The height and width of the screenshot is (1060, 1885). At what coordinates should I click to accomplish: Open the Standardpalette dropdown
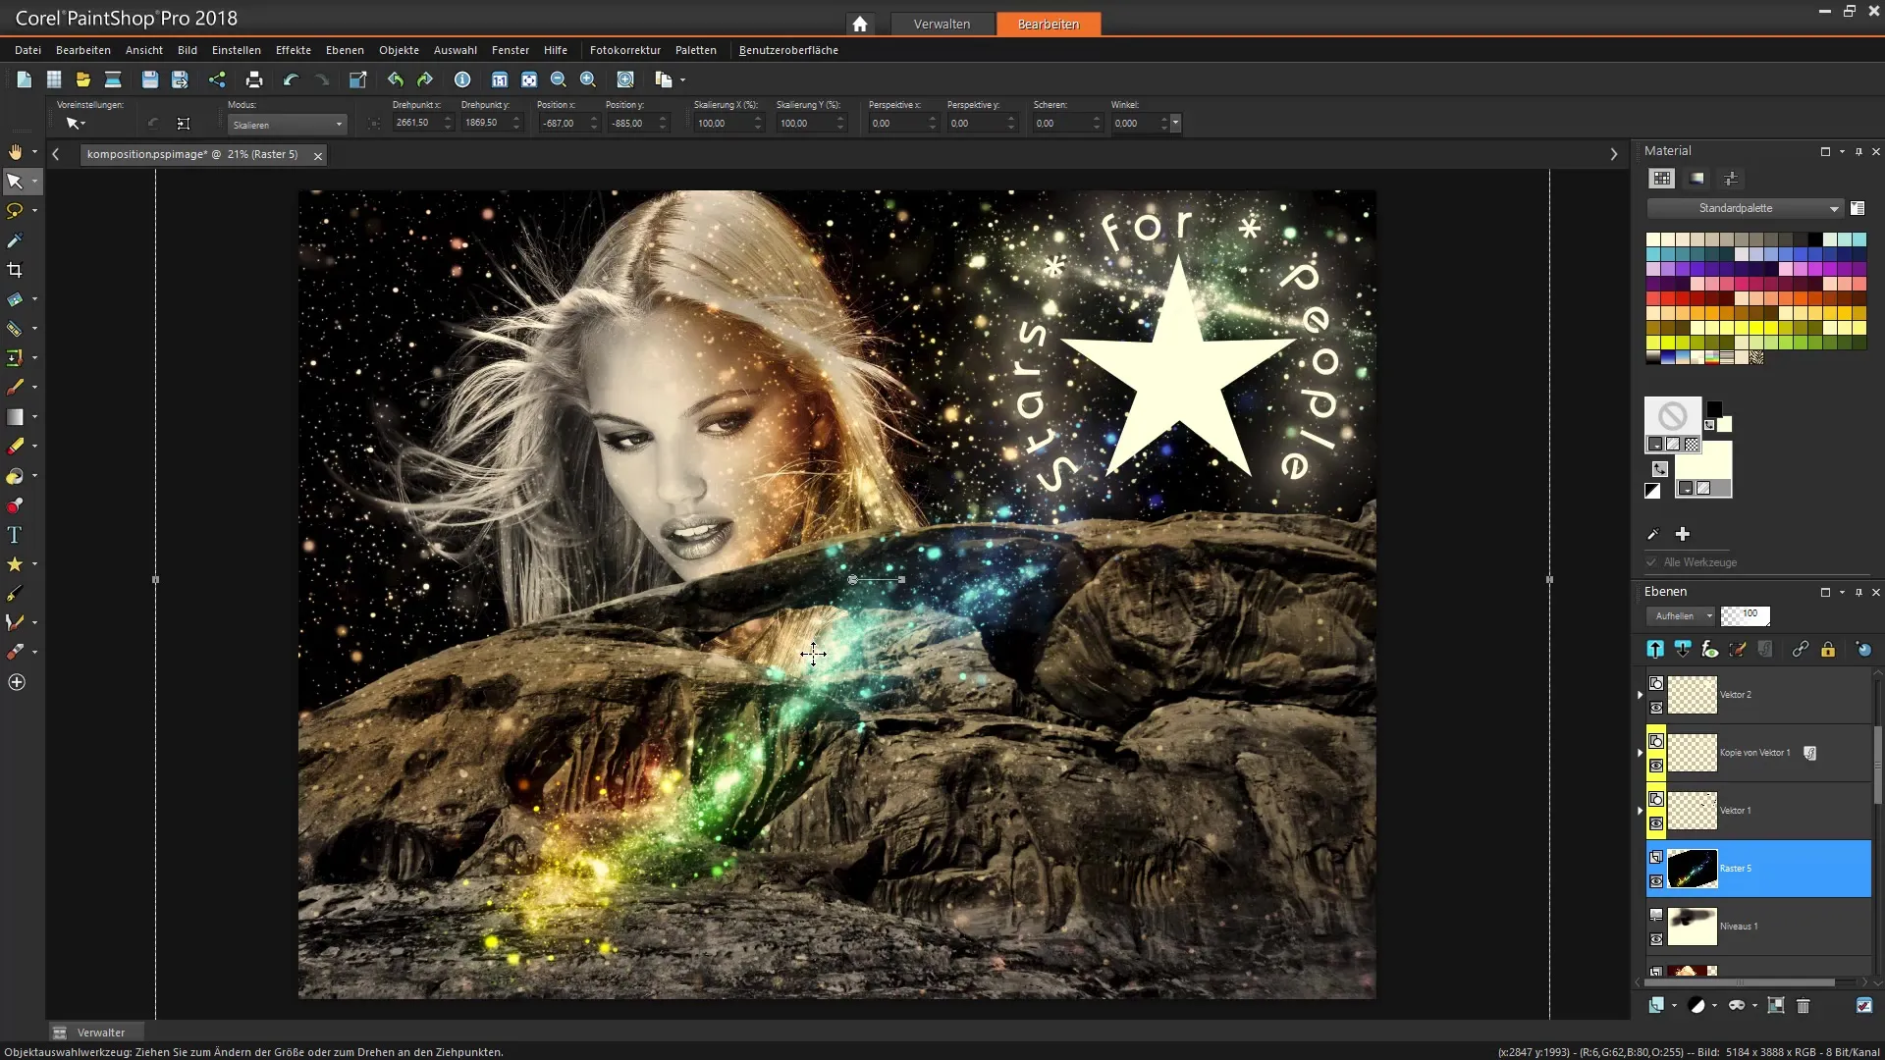tap(1744, 208)
